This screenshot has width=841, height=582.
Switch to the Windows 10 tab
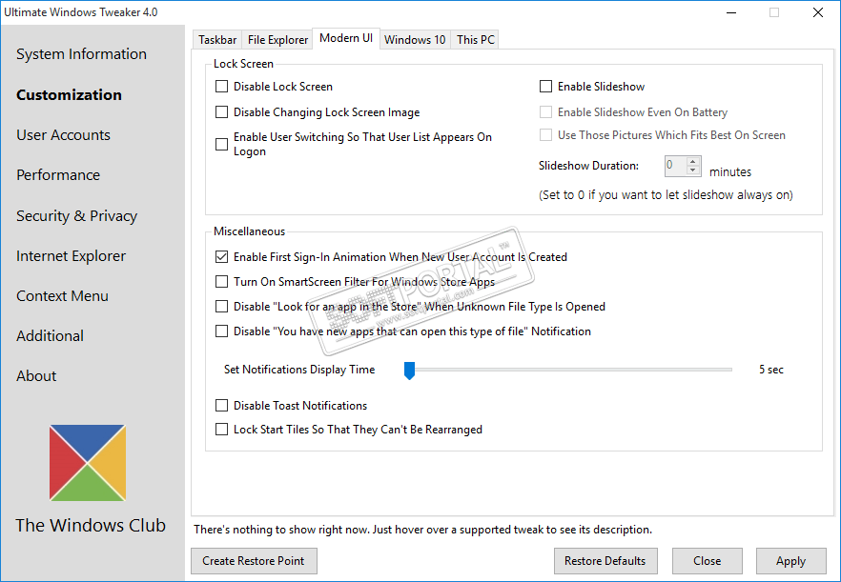415,40
